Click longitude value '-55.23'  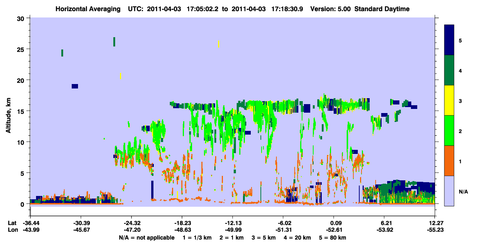pyautogui.click(x=435, y=230)
